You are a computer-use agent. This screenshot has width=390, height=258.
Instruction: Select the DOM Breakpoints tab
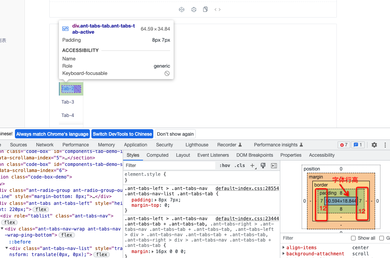(x=255, y=155)
